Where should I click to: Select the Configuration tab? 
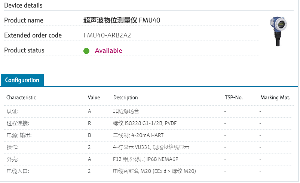tap(22, 80)
